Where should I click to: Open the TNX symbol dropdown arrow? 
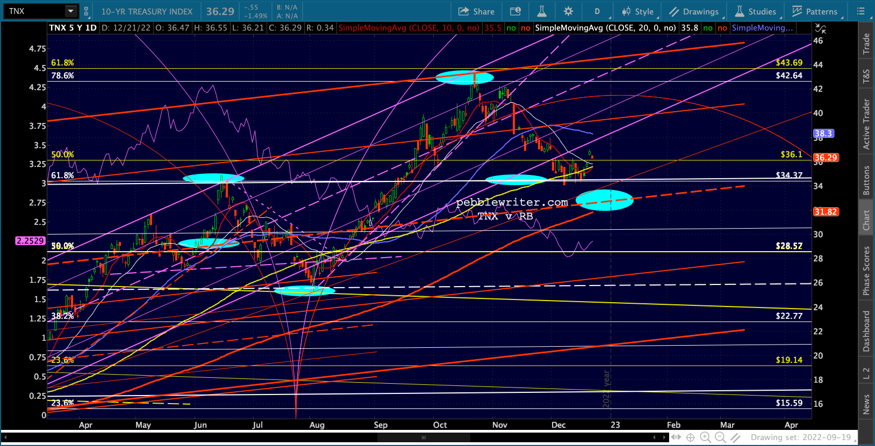pyautogui.click(x=70, y=11)
